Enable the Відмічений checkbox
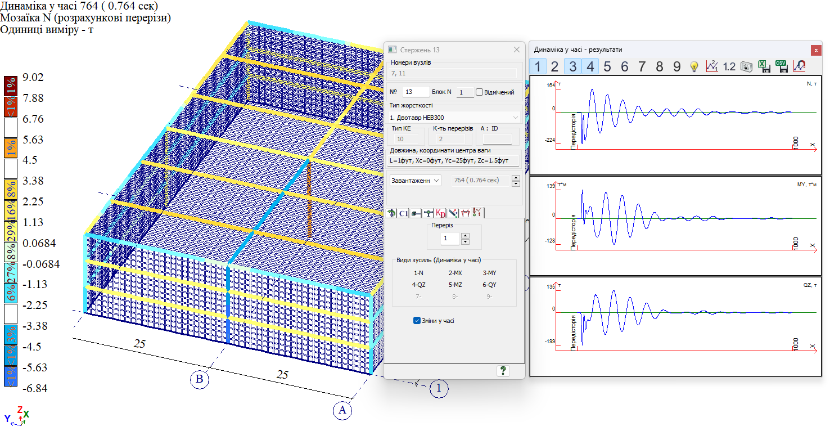839x431 pixels. [480, 92]
